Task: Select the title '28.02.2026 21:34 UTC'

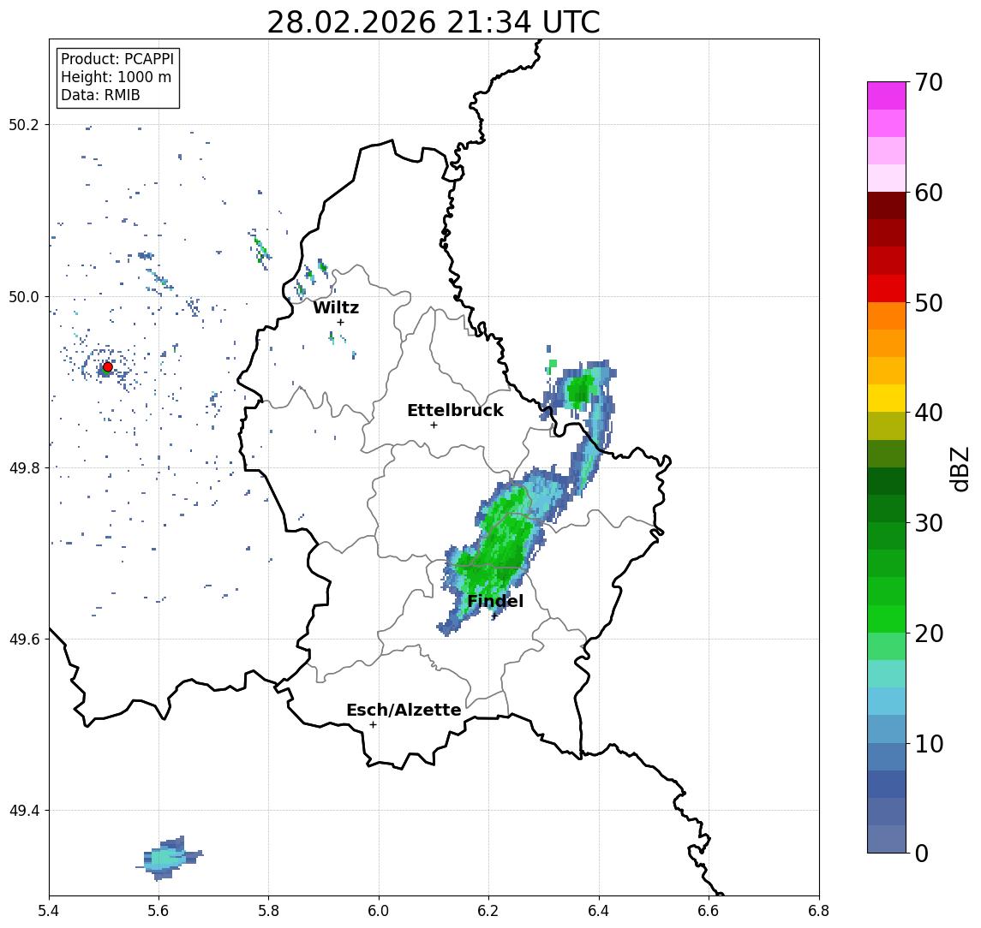Action: (x=434, y=23)
